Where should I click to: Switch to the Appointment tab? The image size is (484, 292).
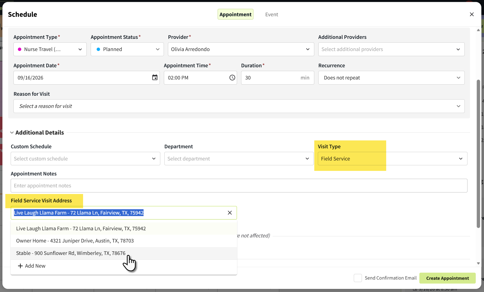pos(236,14)
